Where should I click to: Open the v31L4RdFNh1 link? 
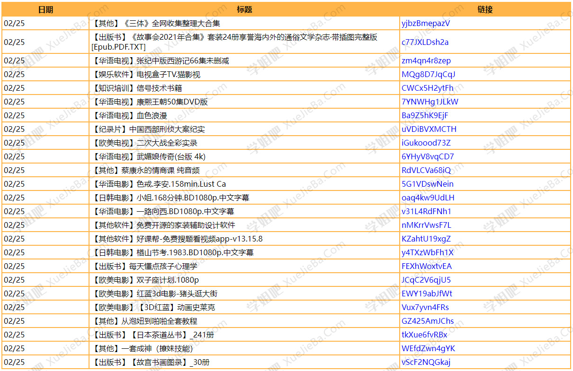click(x=426, y=211)
